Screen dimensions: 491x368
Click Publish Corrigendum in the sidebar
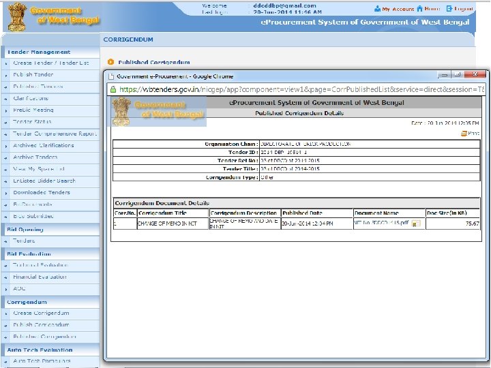coord(41,325)
